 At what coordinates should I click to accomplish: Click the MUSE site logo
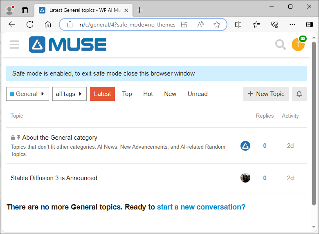(68, 45)
